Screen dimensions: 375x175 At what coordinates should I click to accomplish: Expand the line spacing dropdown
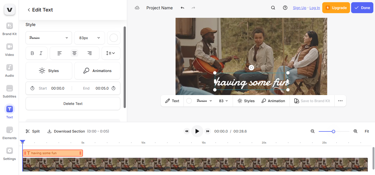coord(111,53)
